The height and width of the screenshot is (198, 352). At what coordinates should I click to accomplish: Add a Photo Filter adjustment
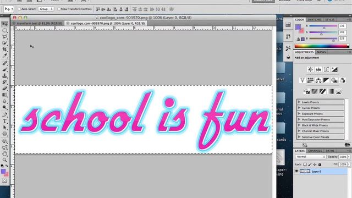(x=334, y=80)
